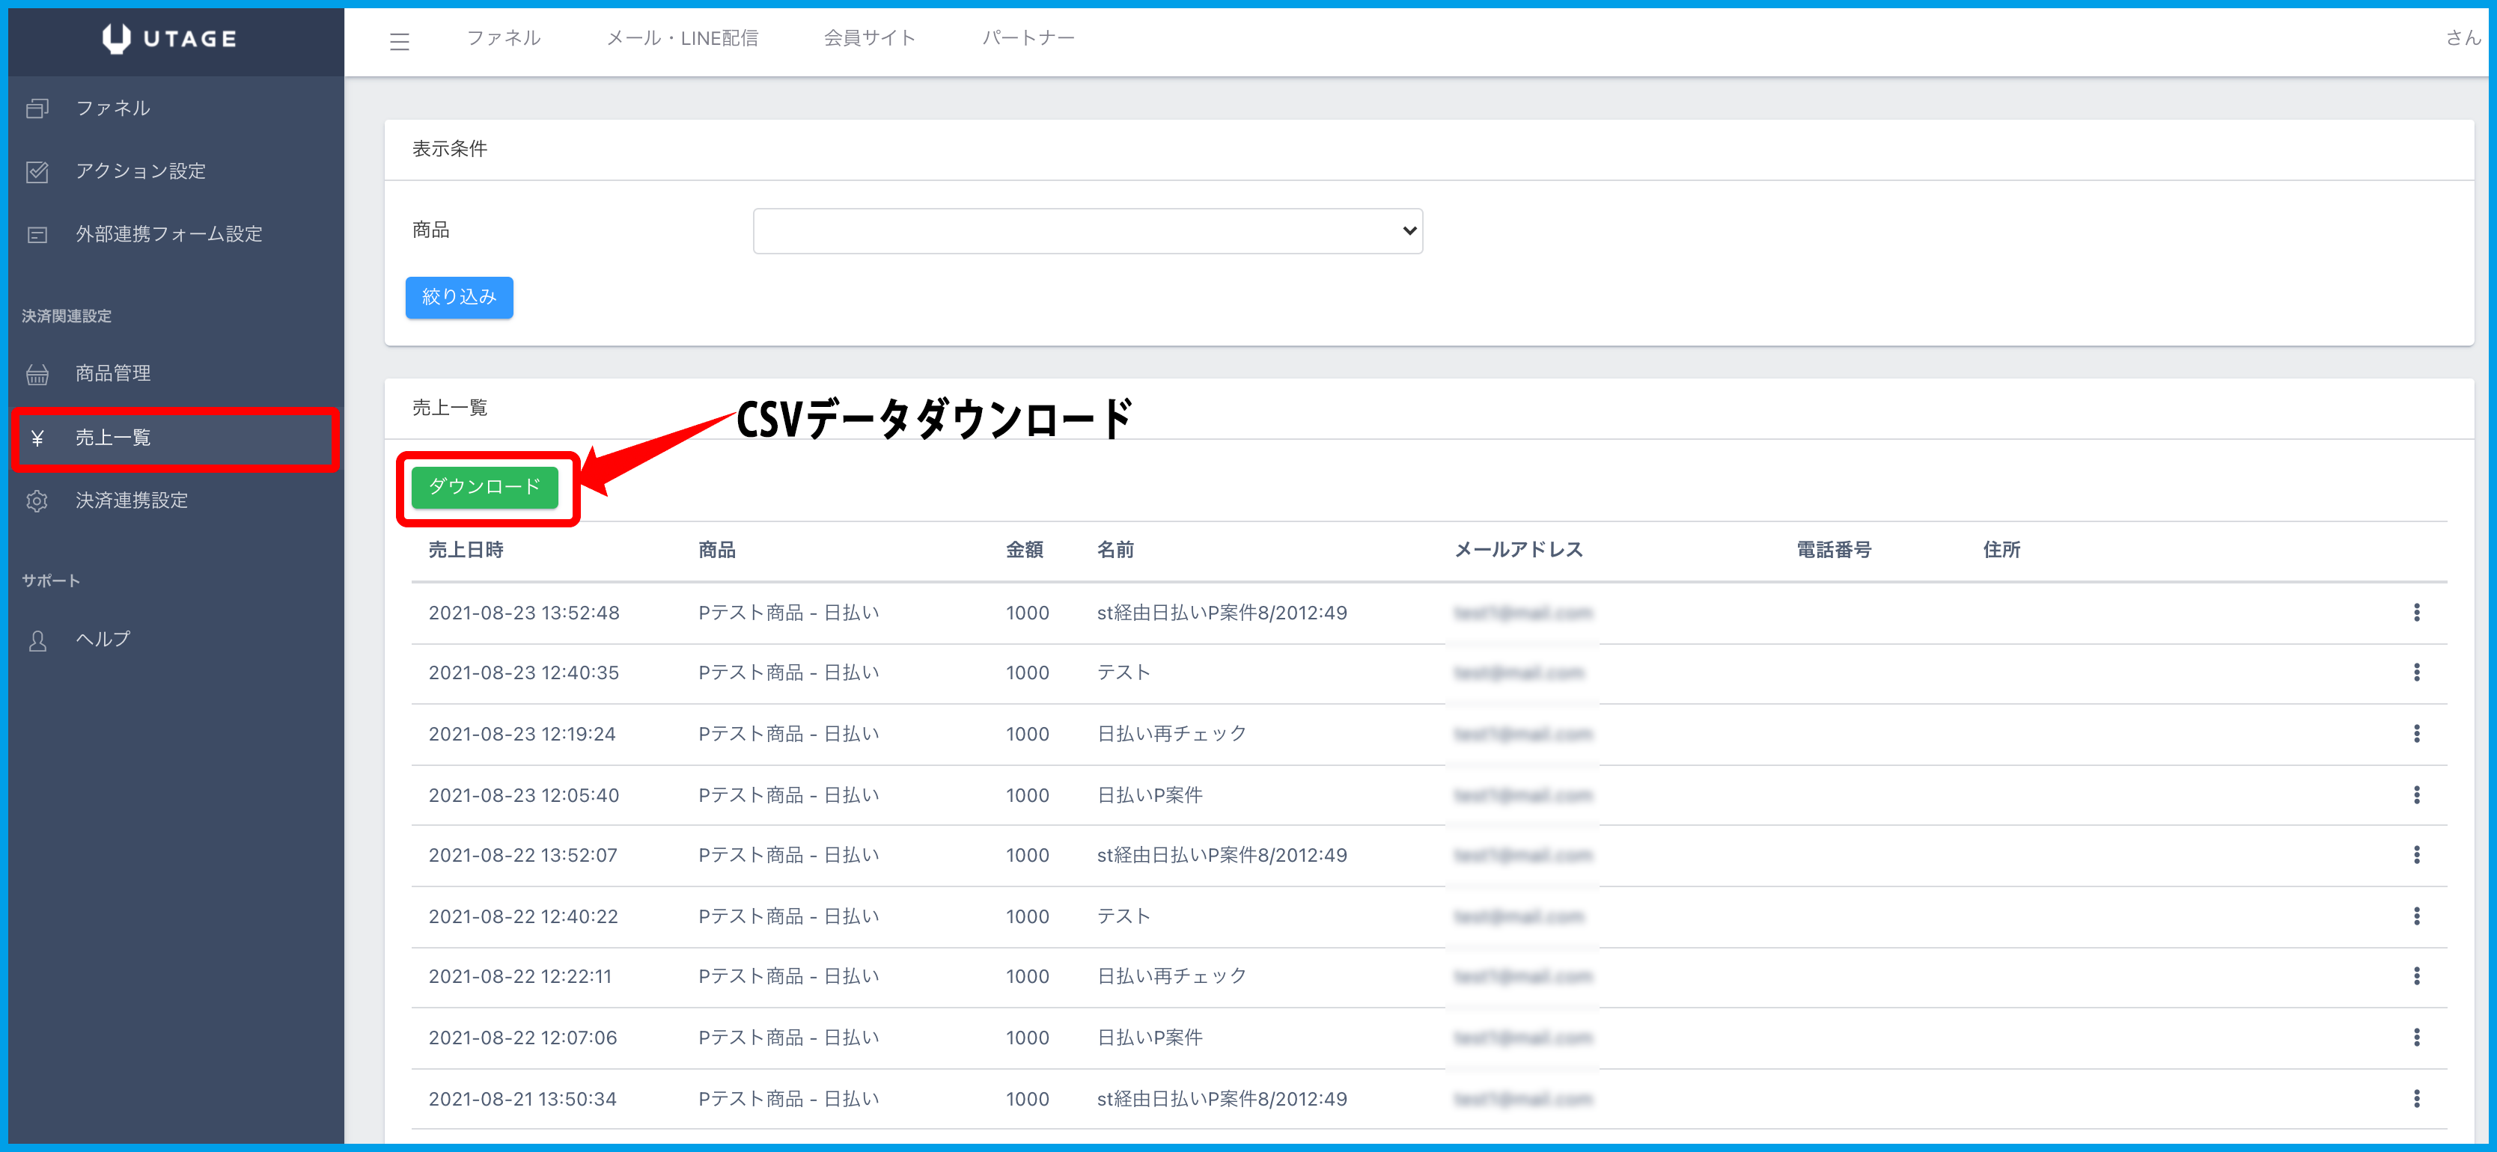Click the 売上日時 column header

(466, 551)
